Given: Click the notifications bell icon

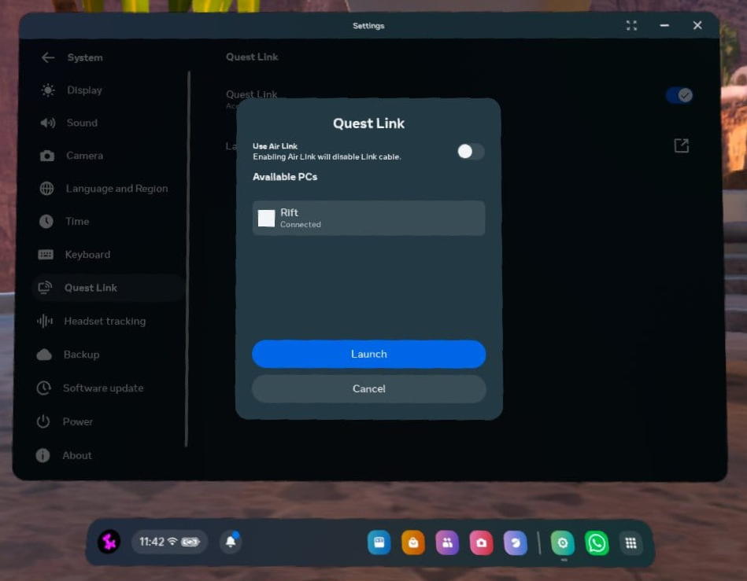Looking at the screenshot, I should (x=231, y=542).
